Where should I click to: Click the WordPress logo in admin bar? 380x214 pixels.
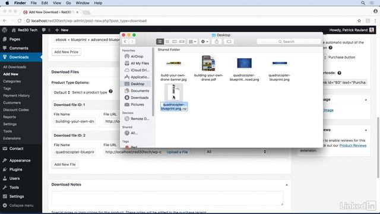click(4, 30)
